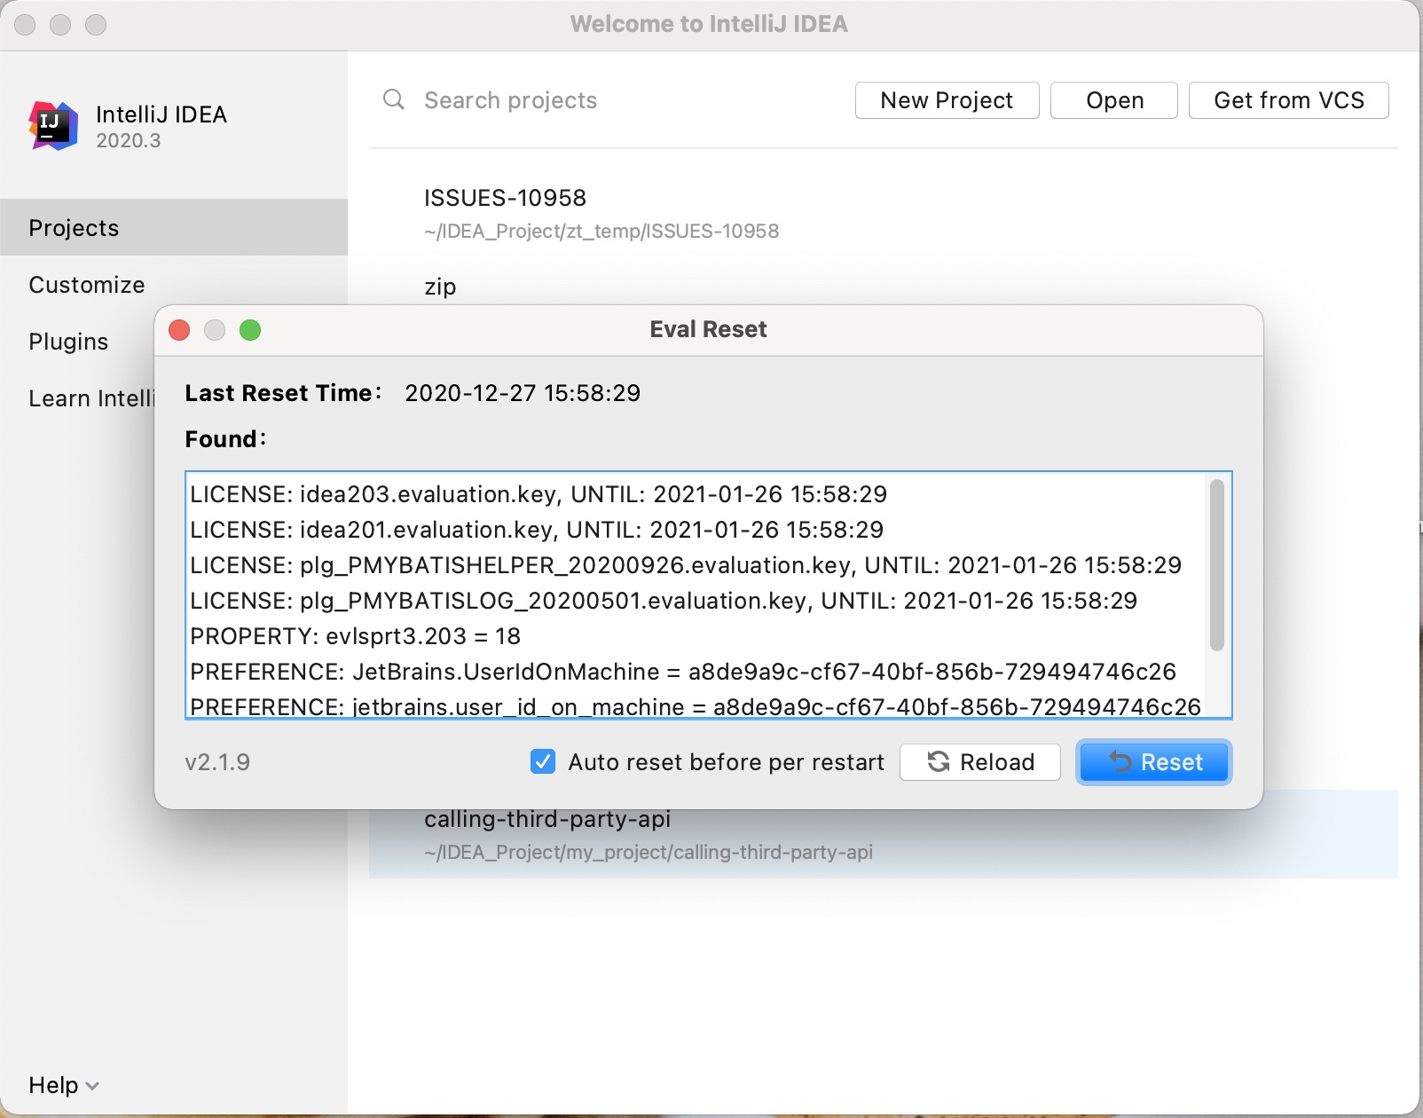Click the green zoom button of the Eval Reset dialog
The image size is (1423, 1118).
[250, 330]
